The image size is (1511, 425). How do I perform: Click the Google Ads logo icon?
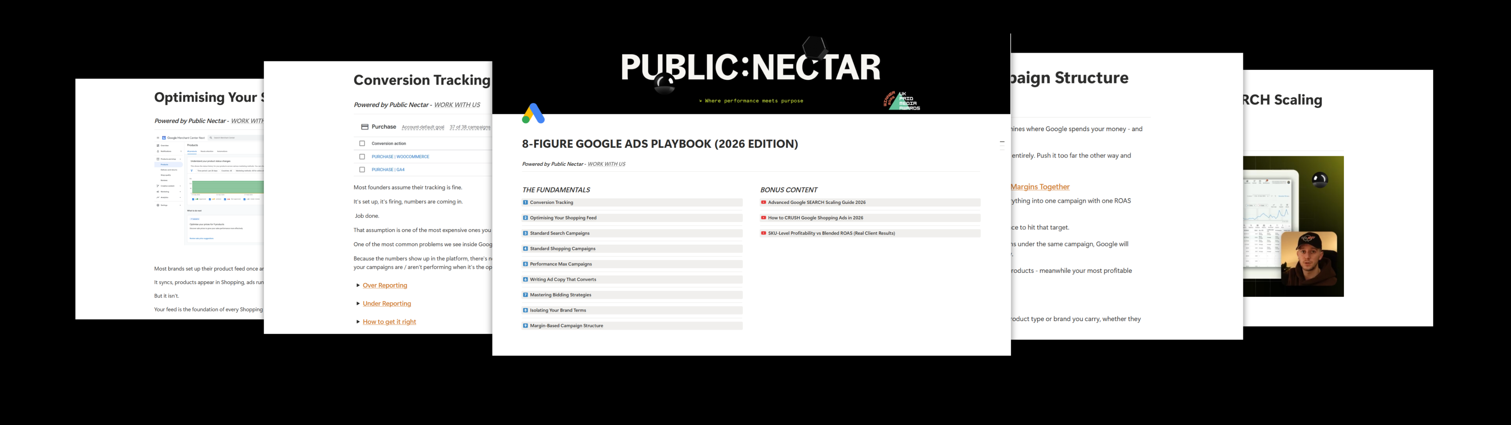click(533, 113)
